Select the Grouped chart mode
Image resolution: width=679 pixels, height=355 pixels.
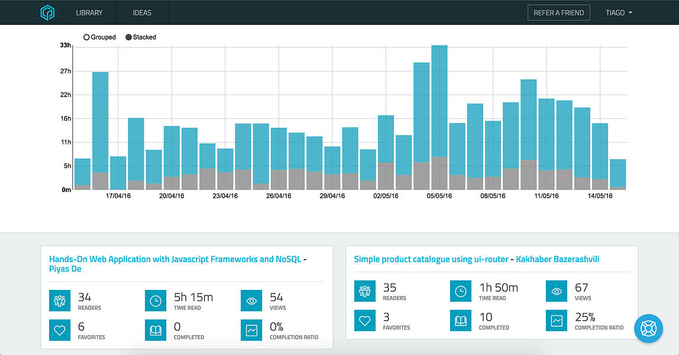point(87,37)
